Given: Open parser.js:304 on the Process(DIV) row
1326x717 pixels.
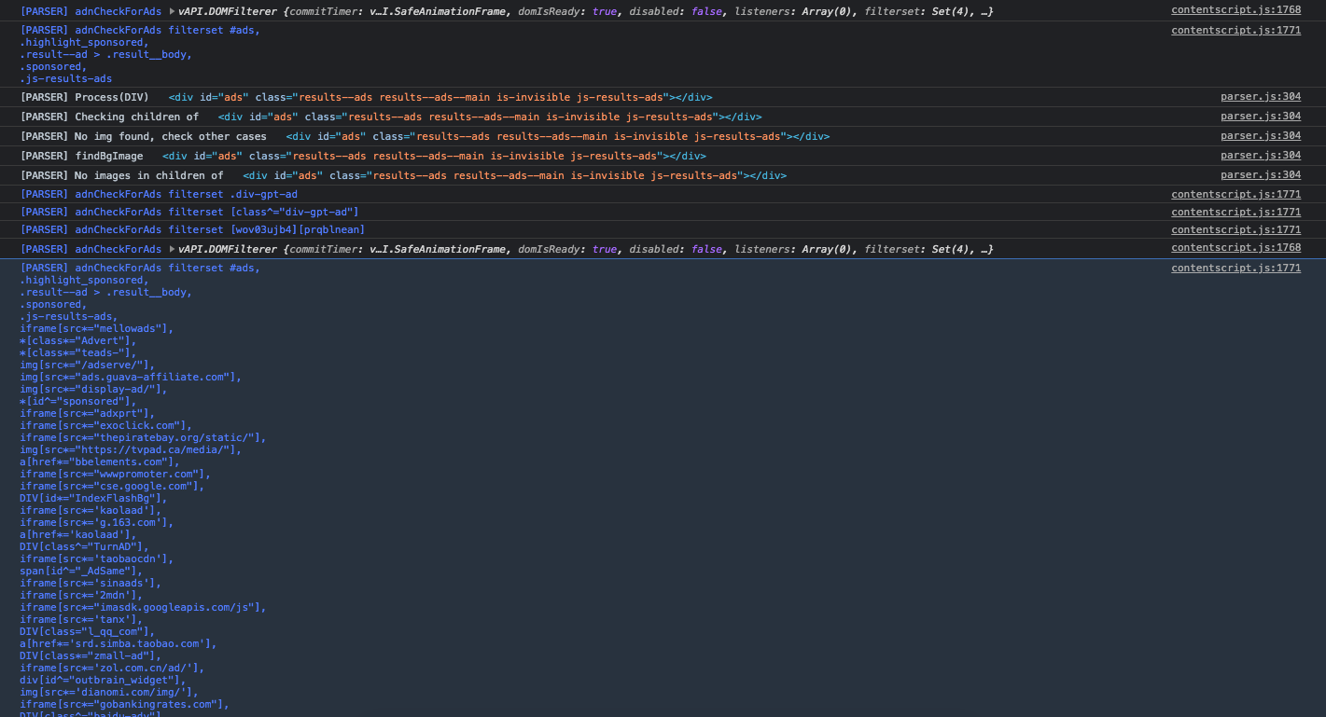Looking at the screenshot, I should 1261,96.
